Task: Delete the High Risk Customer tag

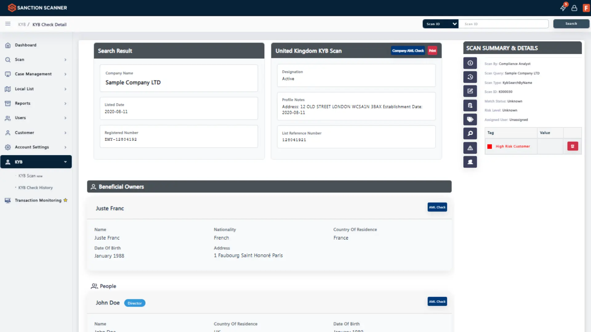Action: (x=573, y=146)
